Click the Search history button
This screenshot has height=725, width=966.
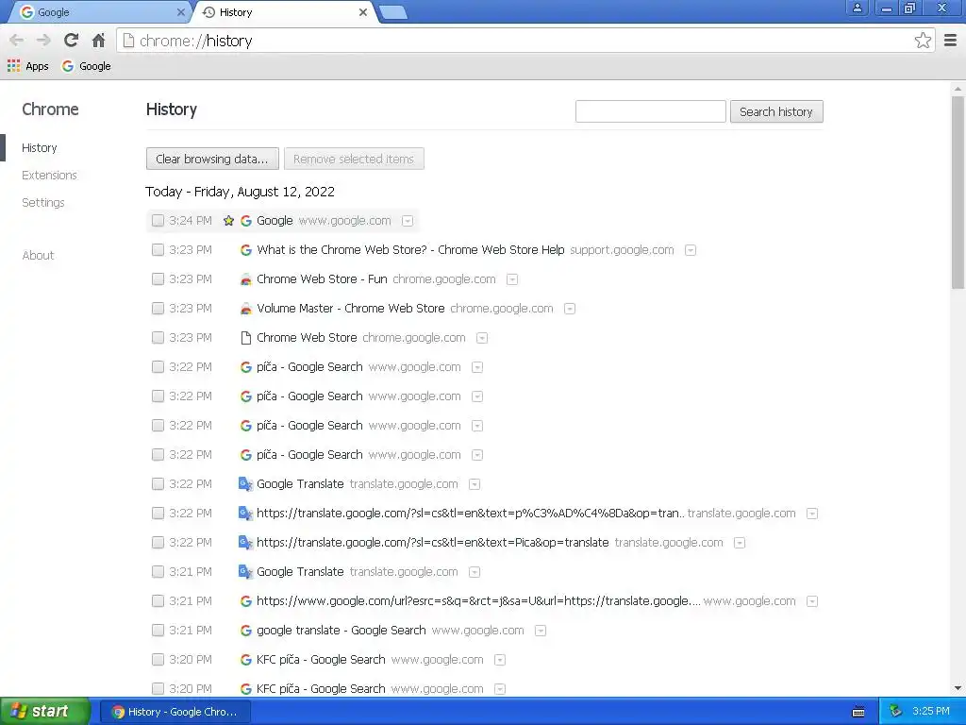click(776, 111)
